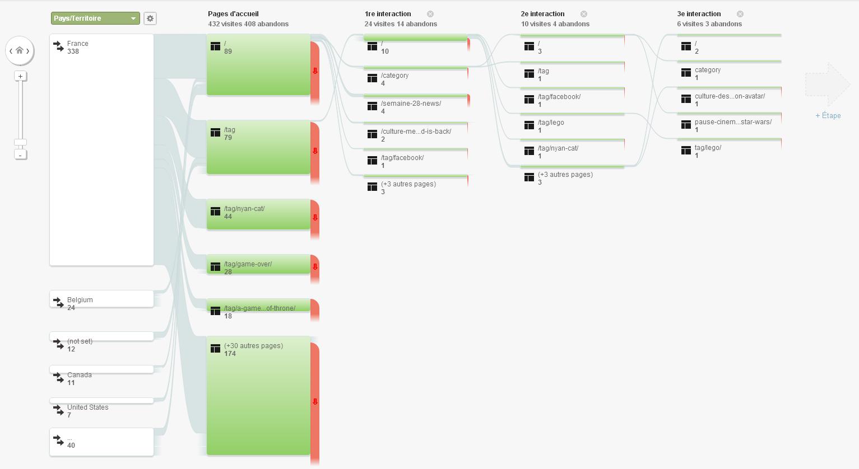The width and height of the screenshot is (859, 469).
Task: Click the /category page icon in 1re interaction
Action: 372,79
